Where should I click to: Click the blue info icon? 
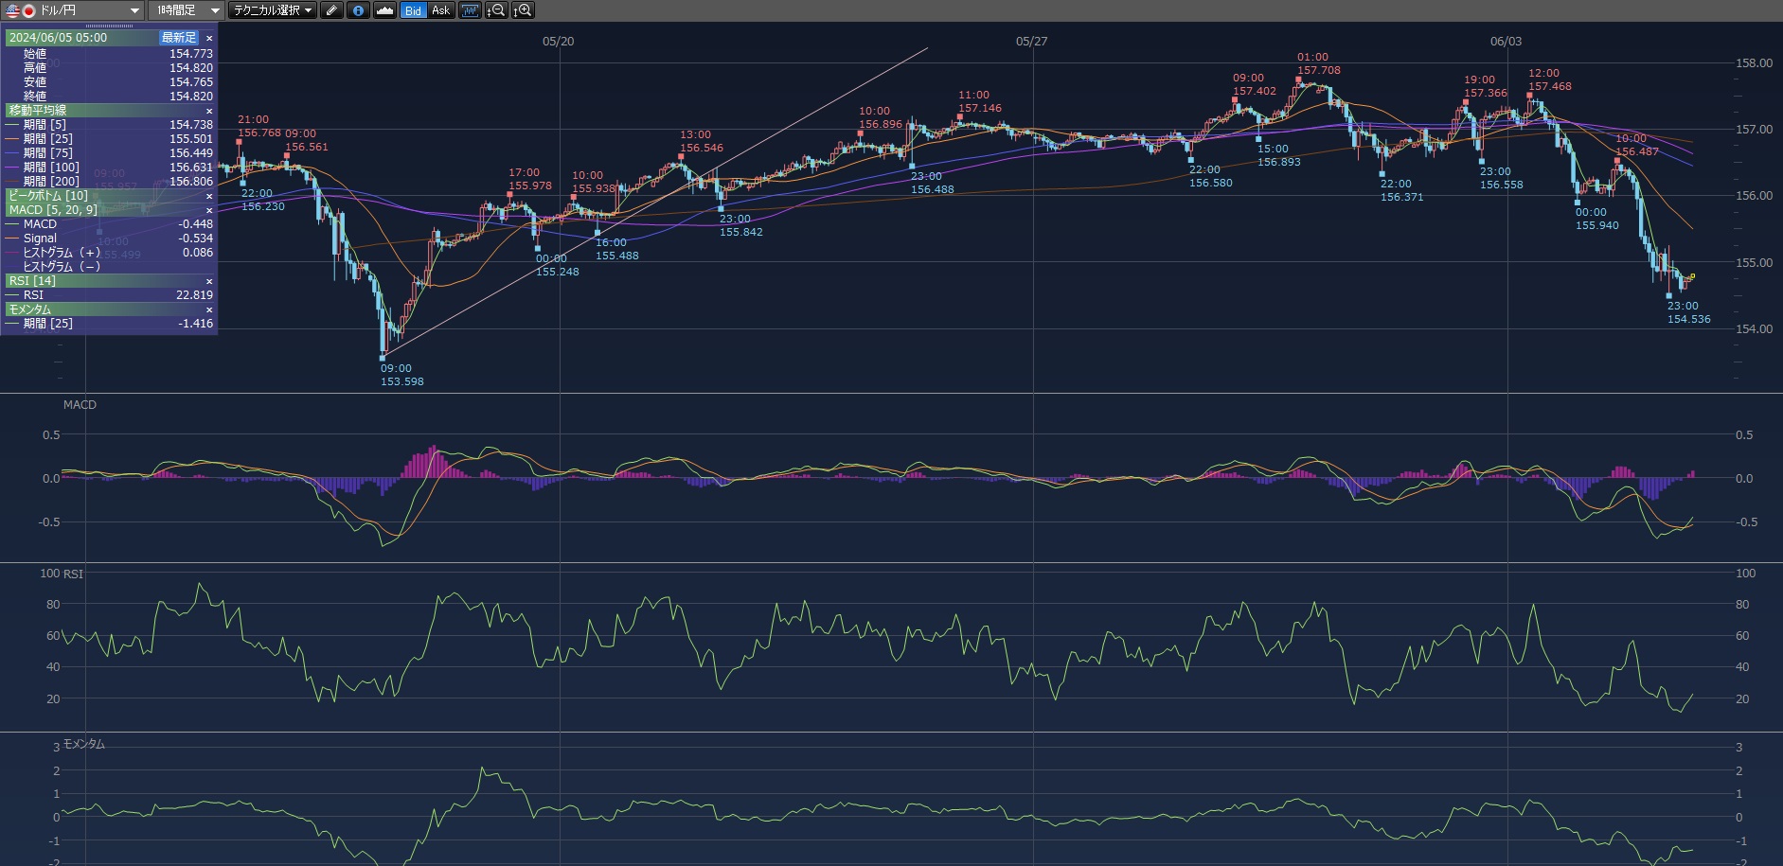[x=358, y=10]
